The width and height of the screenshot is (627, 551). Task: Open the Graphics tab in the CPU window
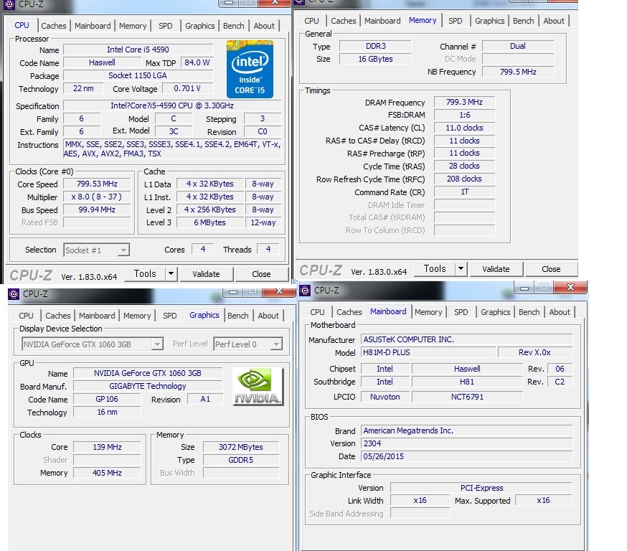(x=200, y=26)
